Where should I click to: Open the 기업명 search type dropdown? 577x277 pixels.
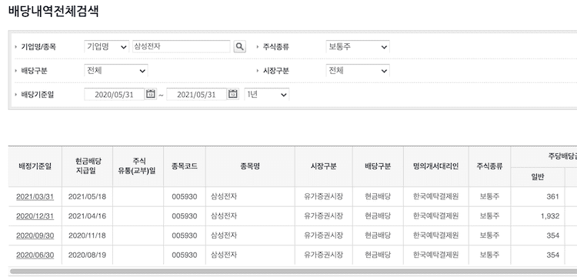[107, 47]
